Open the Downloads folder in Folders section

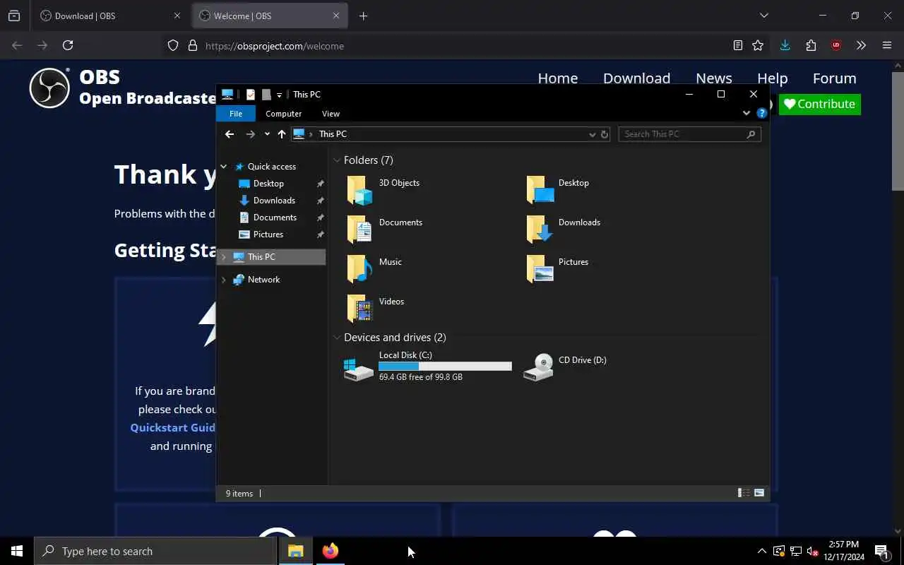pyautogui.click(x=564, y=230)
